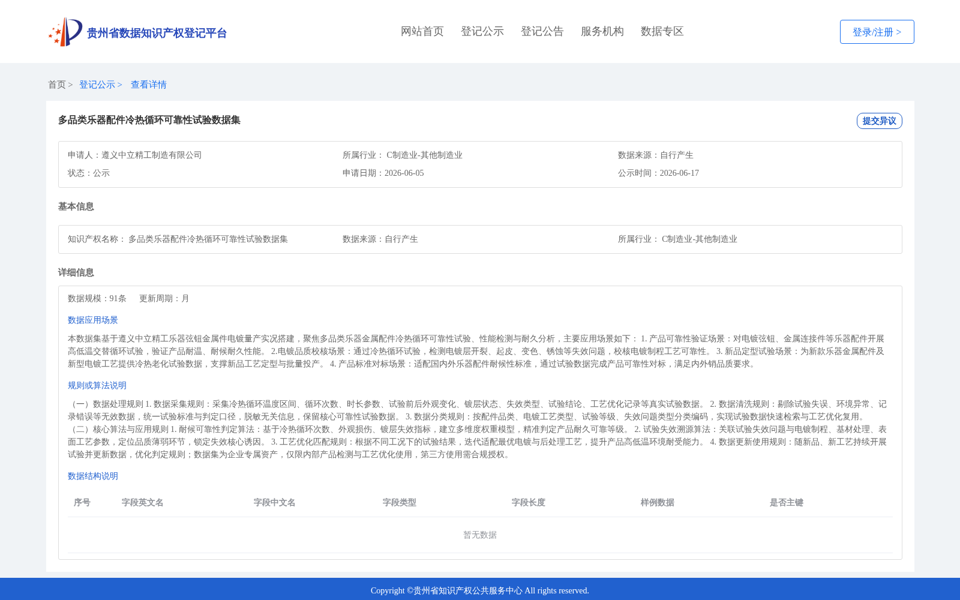The width and height of the screenshot is (960, 600).
Task: Click the 字段英文名 column header
Action: coord(143,502)
